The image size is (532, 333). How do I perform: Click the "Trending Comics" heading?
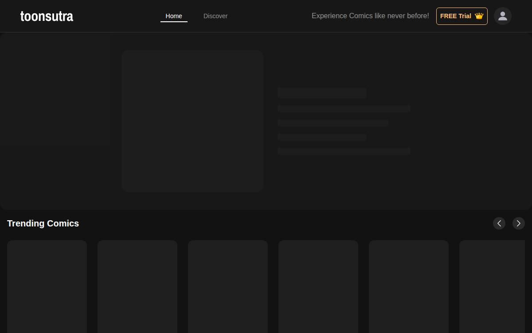(x=43, y=223)
